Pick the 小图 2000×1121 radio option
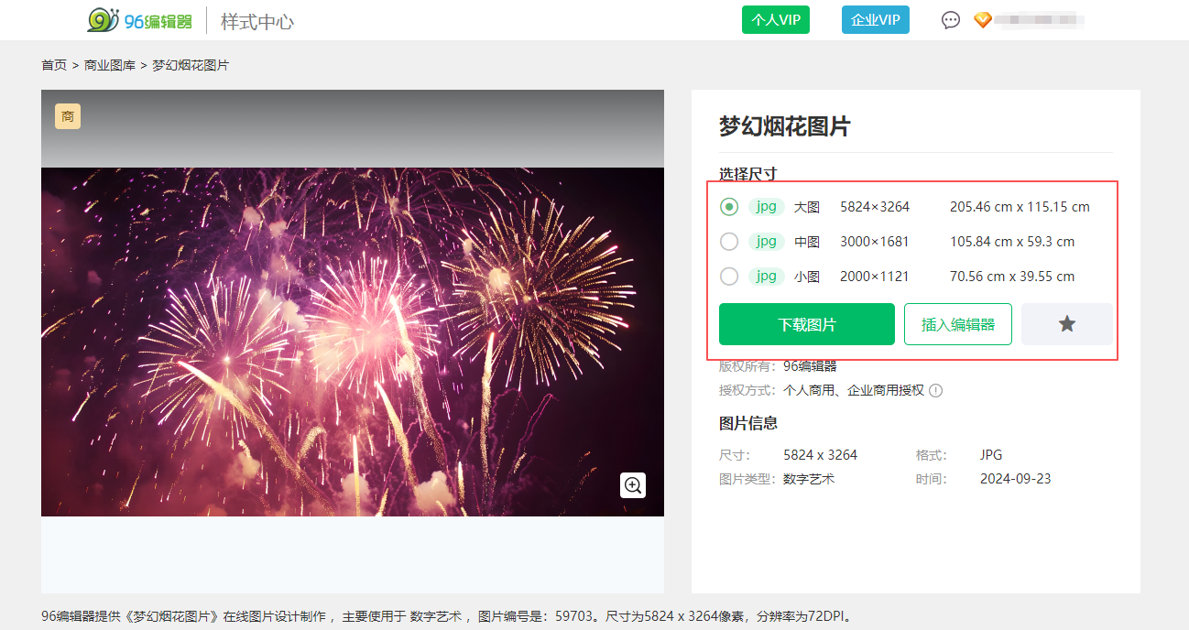 pos(729,277)
